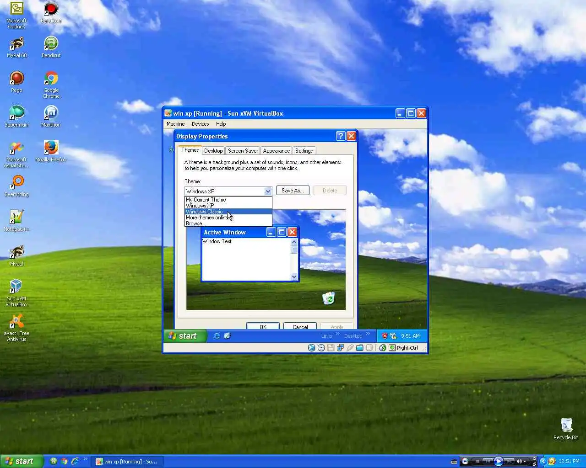Image resolution: width=586 pixels, height=468 pixels.
Task: Click preview window scrollbar down arrow
Action: pyautogui.click(x=294, y=277)
